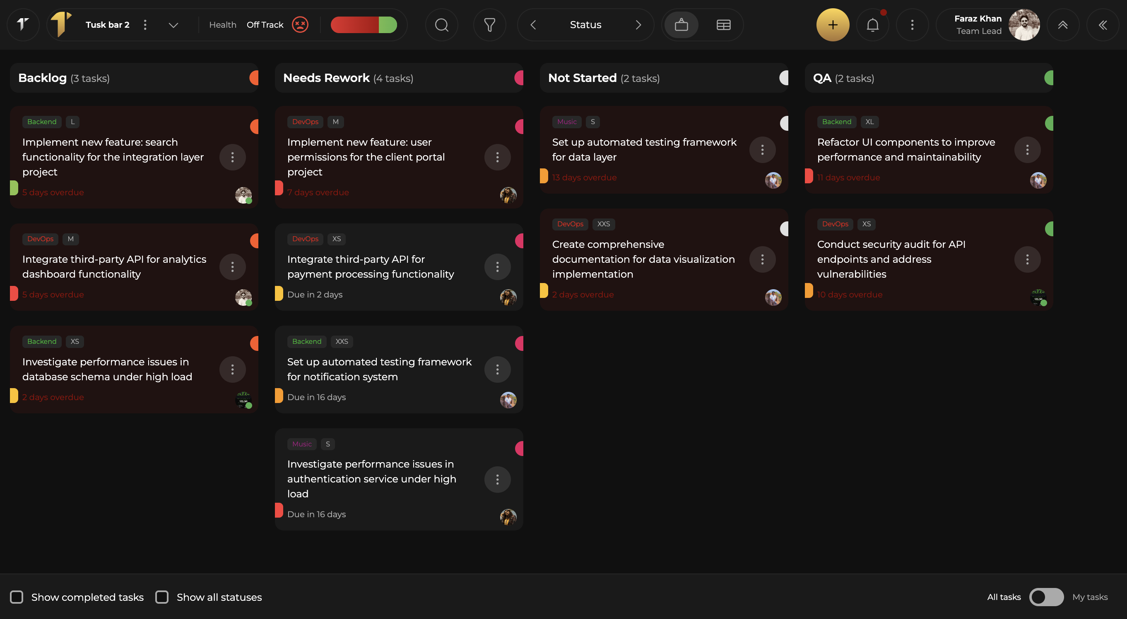The width and height of the screenshot is (1127, 619).
Task: Select the kanban board view icon
Action: point(681,25)
